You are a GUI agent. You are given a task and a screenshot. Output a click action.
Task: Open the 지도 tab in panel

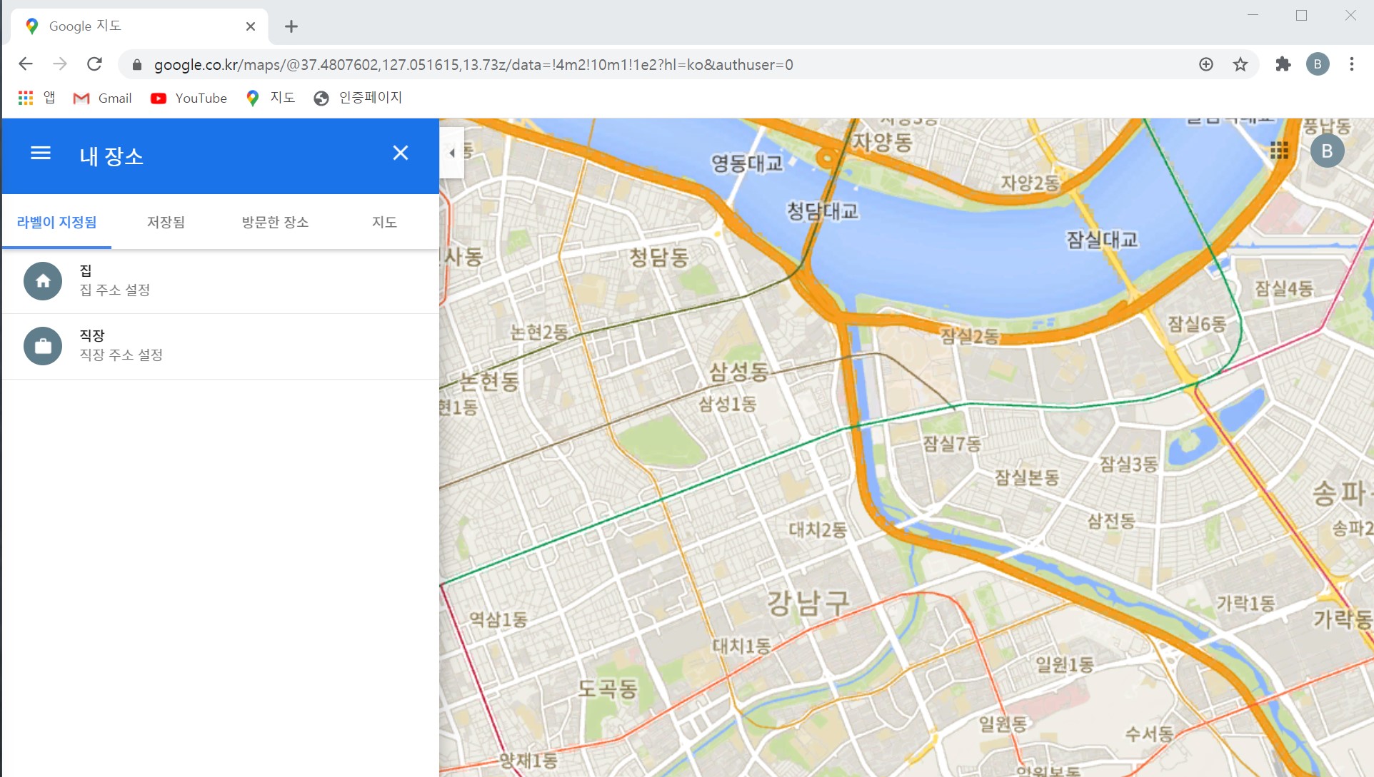(384, 222)
